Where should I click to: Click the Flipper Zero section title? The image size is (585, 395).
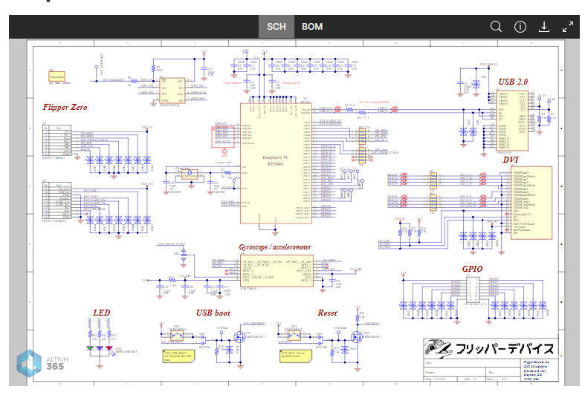[x=65, y=108]
